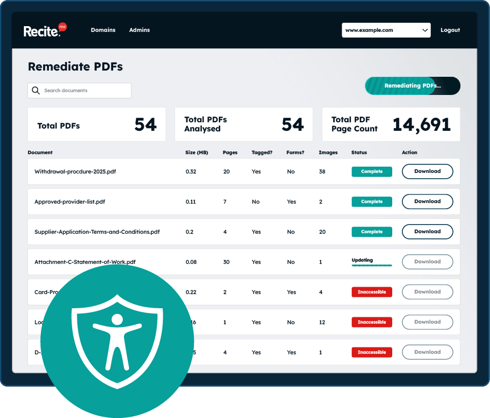
Task: Click the Inaccessible badge on the bottom row
Action: pyautogui.click(x=372, y=352)
